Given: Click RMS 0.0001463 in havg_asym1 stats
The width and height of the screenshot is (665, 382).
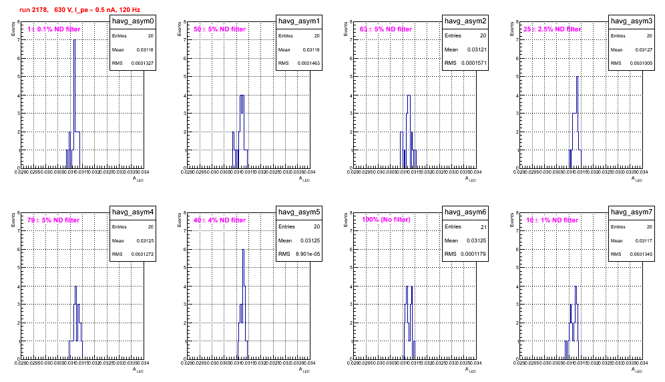Looking at the screenshot, I should [299, 63].
